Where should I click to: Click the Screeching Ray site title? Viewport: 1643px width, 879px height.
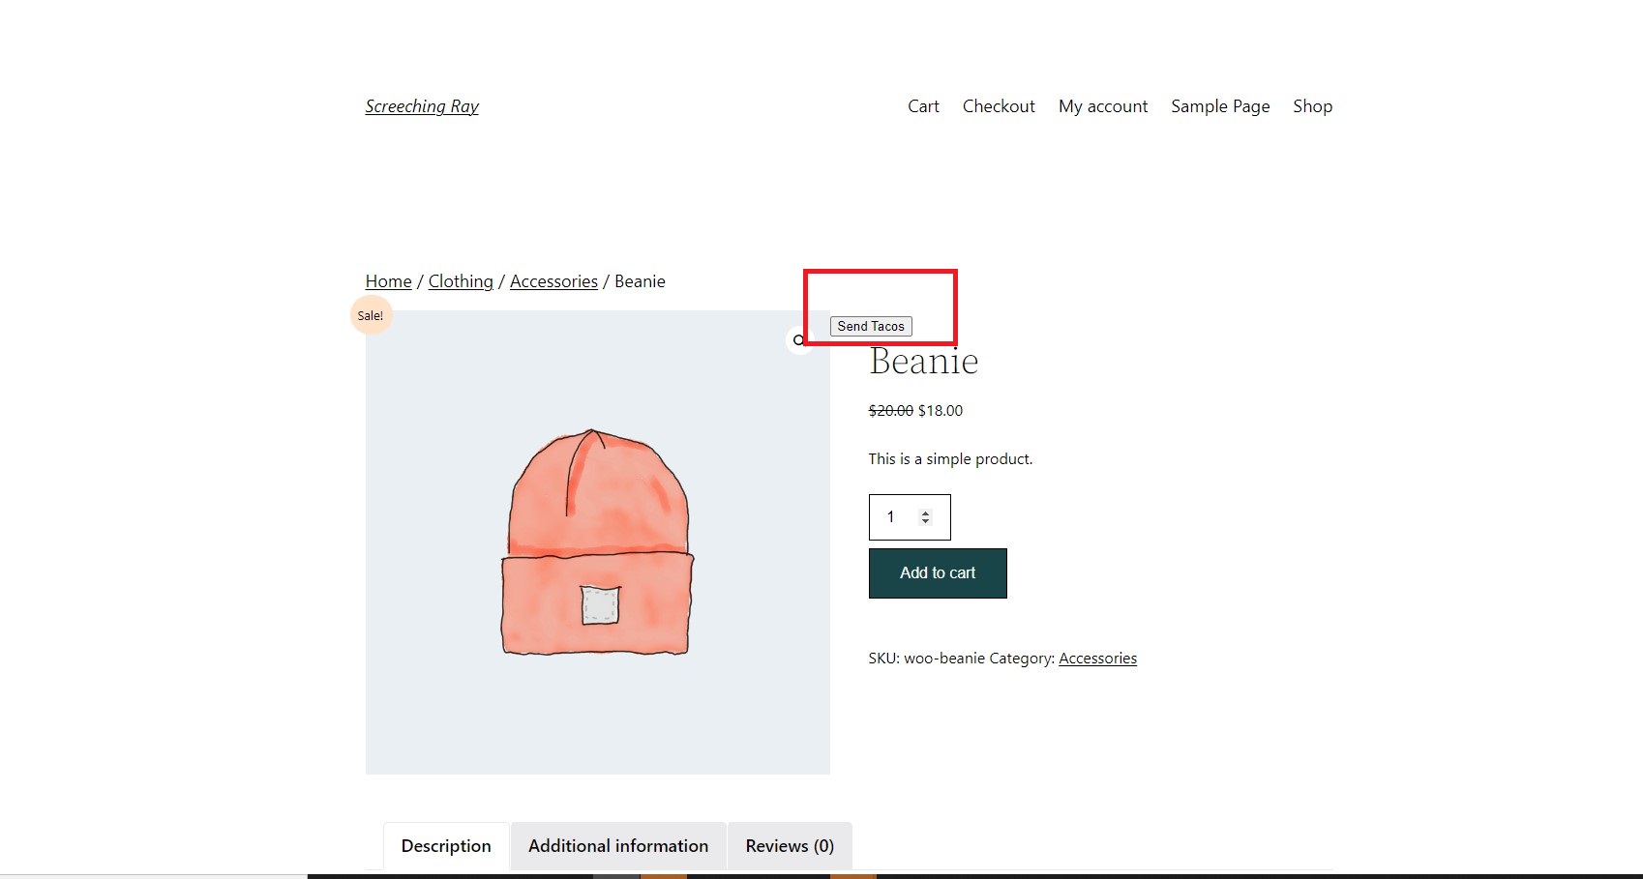click(x=421, y=105)
